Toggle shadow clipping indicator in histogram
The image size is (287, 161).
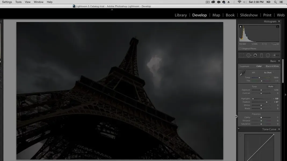tap(241, 27)
